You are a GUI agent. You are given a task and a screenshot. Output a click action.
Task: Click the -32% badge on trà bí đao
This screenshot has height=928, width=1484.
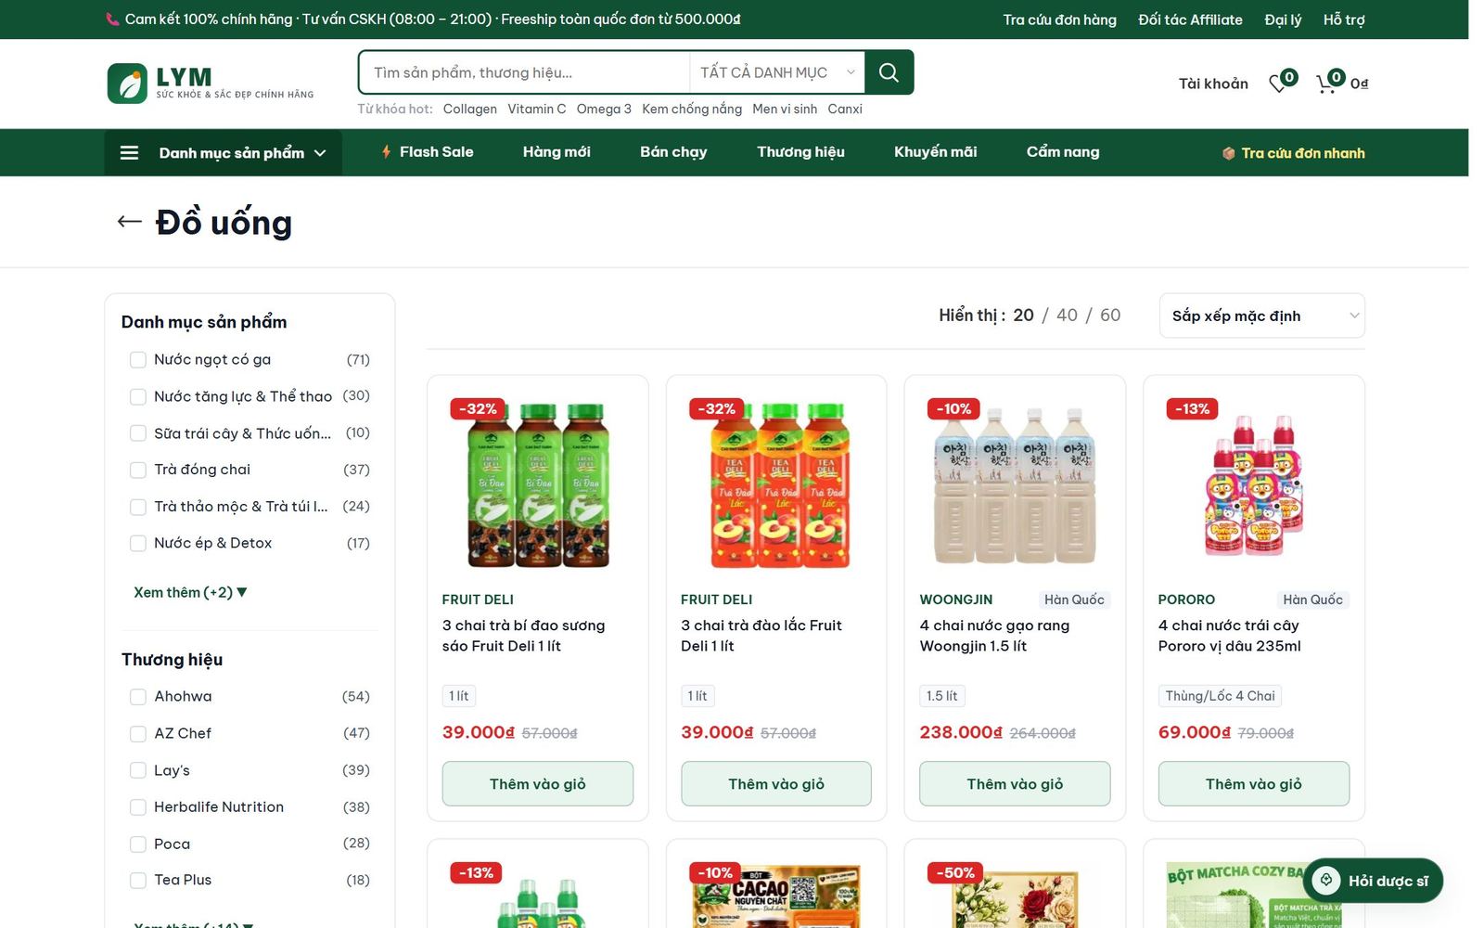pyautogui.click(x=478, y=409)
